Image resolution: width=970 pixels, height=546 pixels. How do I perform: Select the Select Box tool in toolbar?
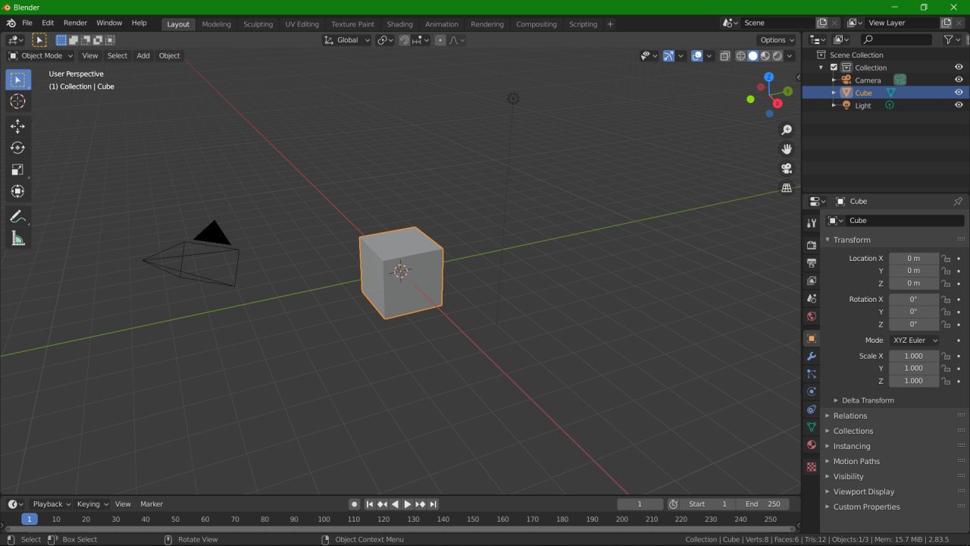pos(18,80)
